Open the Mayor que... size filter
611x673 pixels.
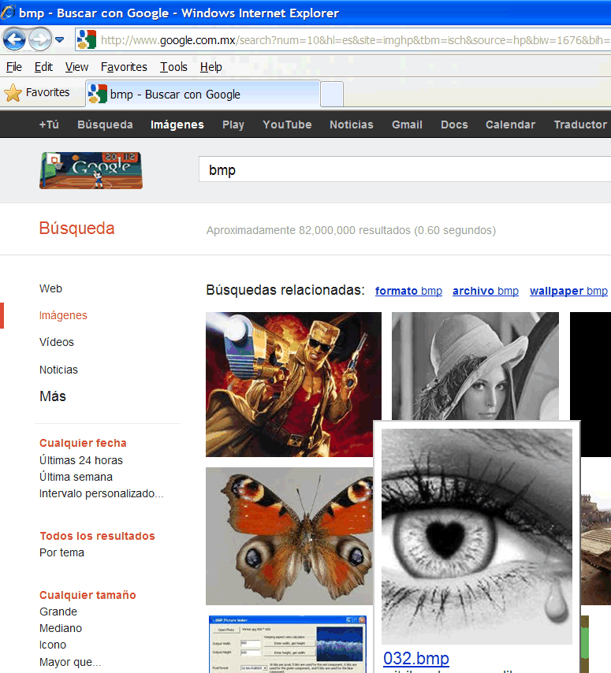click(70, 662)
